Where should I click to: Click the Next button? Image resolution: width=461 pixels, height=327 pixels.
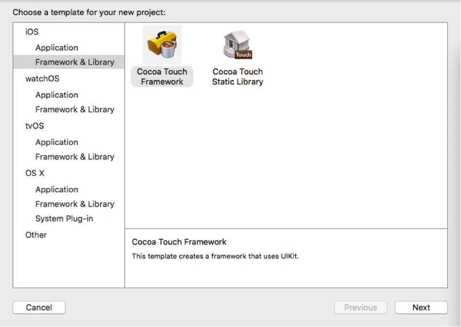click(421, 308)
